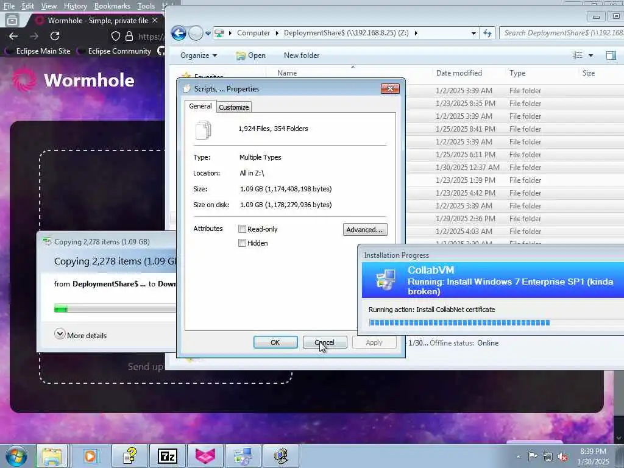
Task: Open the browser File menu
Action: click(9, 6)
